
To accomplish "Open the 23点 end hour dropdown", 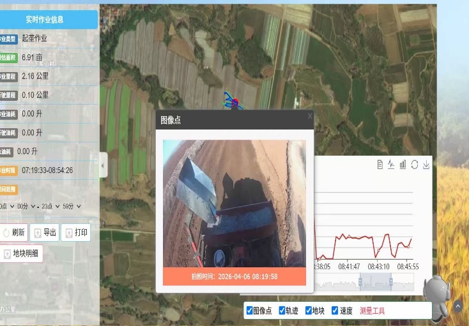I will (x=50, y=206).
